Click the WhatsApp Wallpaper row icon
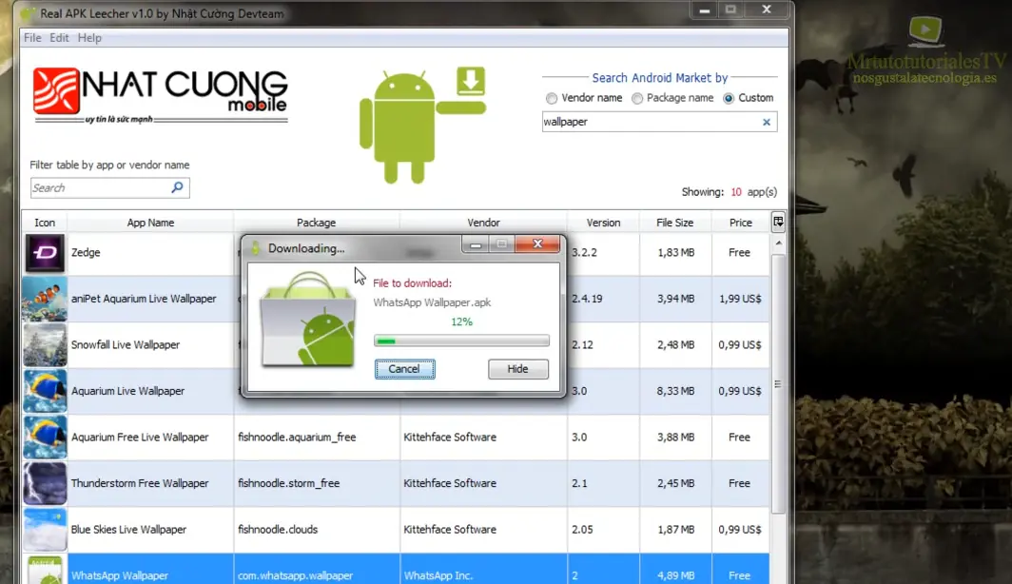Image resolution: width=1012 pixels, height=584 pixels. tap(45, 571)
